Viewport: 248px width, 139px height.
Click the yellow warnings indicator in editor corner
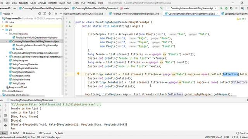238,19
